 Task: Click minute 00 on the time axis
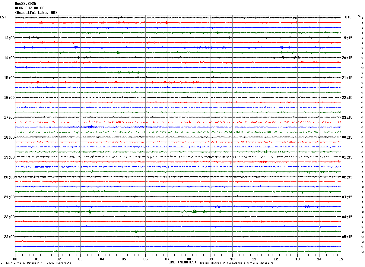pos(15,259)
